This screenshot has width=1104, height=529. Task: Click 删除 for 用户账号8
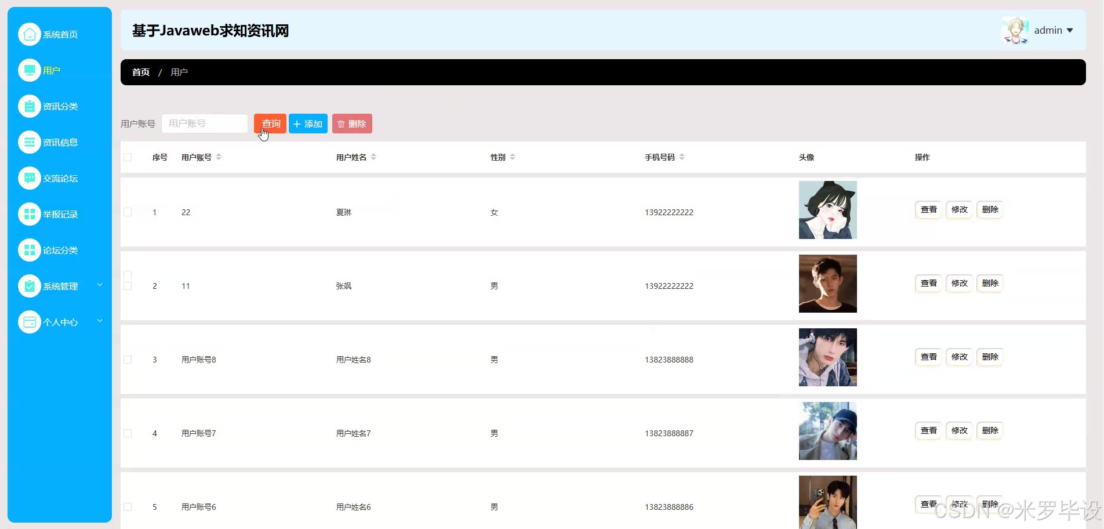point(990,357)
